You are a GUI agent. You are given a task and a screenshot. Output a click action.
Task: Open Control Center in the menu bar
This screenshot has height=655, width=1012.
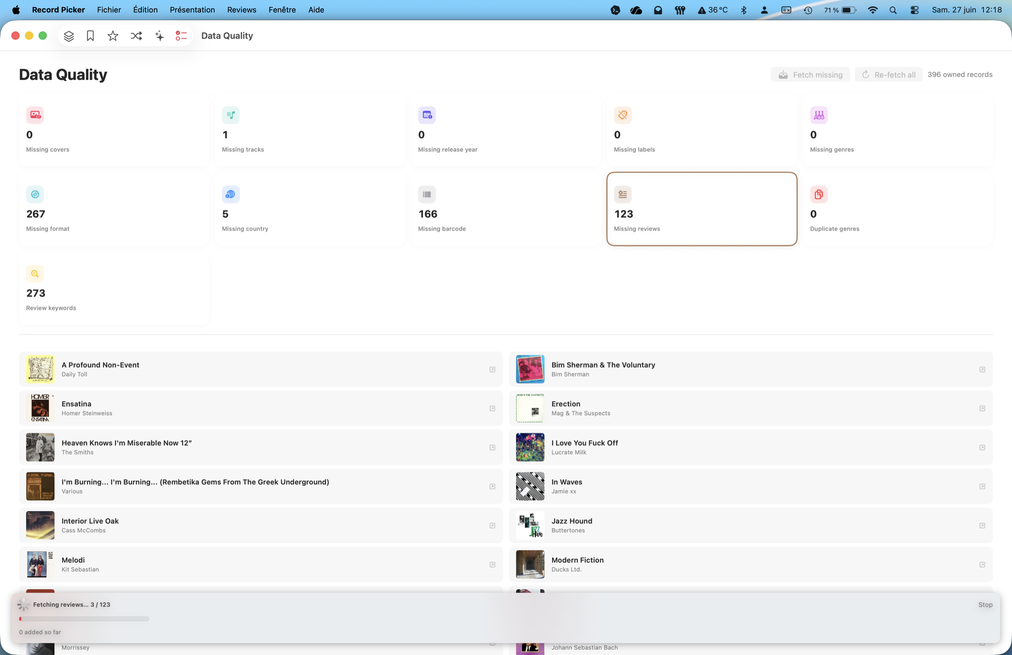pyautogui.click(x=914, y=10)
